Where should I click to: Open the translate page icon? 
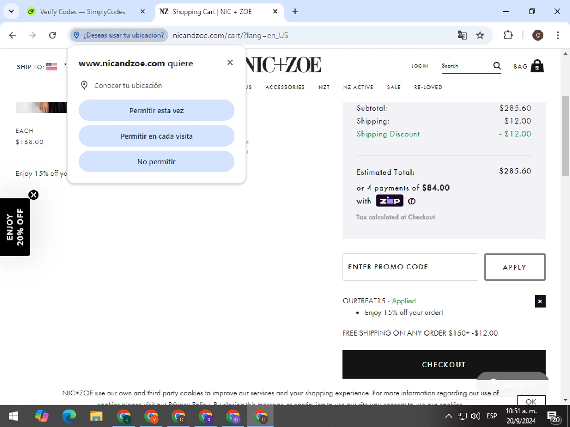click(x=462, y=35)
